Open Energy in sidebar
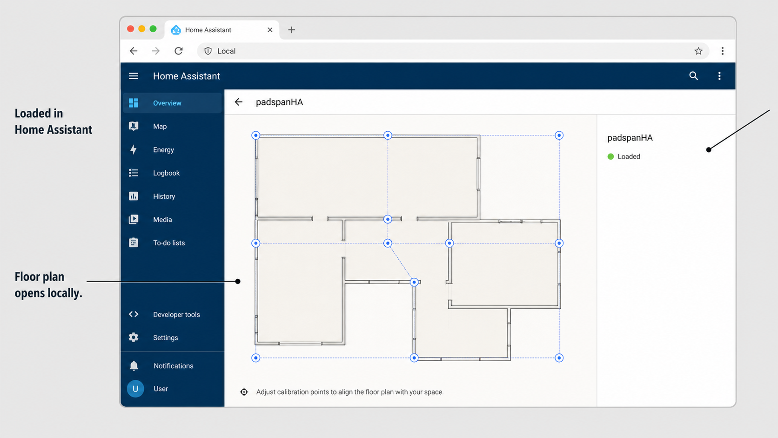This screenshot has height=438, width=778. [173, 149]
